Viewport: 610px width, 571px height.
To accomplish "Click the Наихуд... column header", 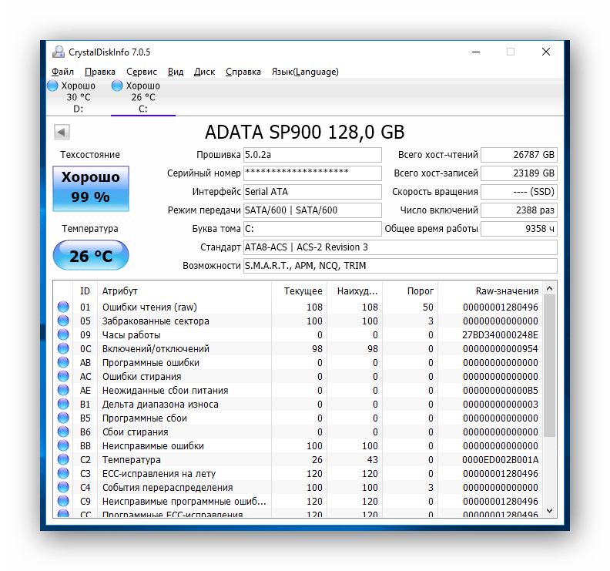I will [x=355, y=291].
